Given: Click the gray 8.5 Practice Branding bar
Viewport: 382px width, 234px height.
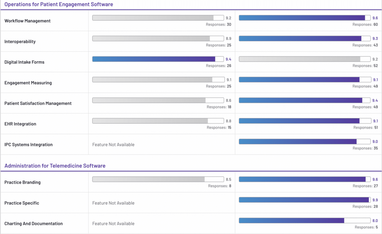Looking at the screenshot, I should (158, 179).
